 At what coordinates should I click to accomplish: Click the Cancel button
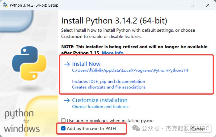[x=198, y=129]
